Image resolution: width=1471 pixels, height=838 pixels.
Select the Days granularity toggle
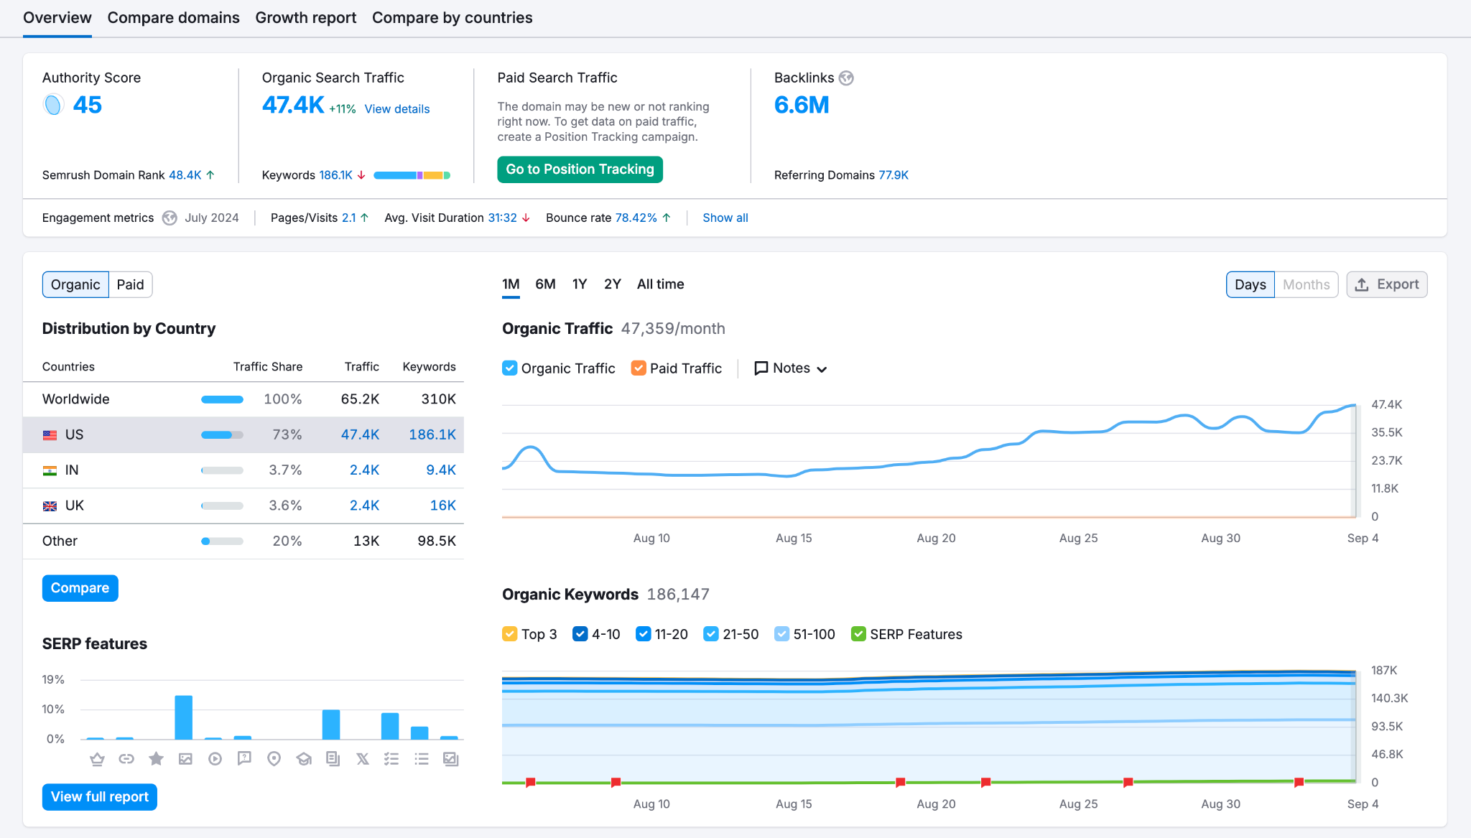tap(1250, 285)
